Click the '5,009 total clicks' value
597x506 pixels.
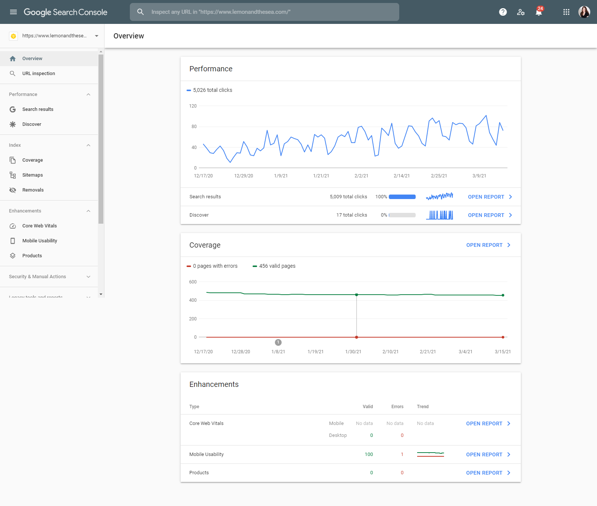click(348, 197)
